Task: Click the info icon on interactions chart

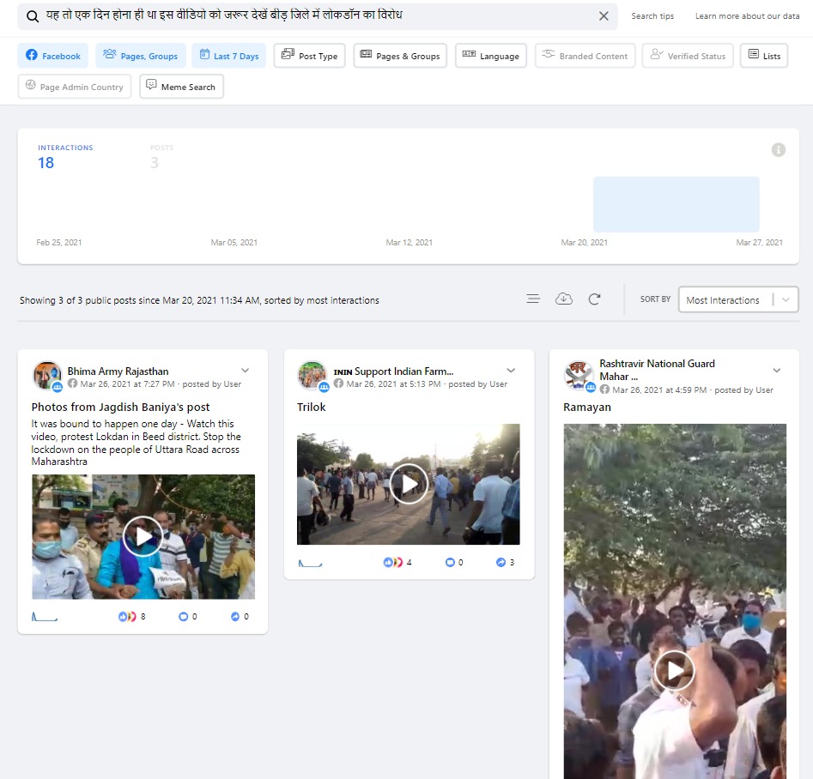Action: point(778,150)
